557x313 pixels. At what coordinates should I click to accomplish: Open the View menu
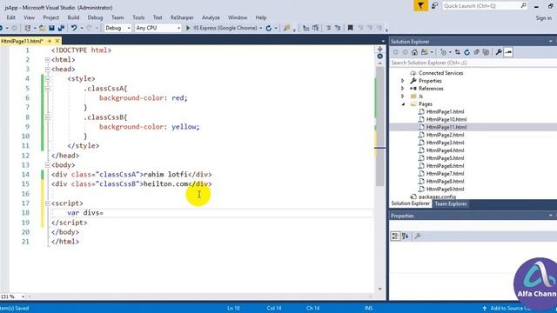pos(29,17)
